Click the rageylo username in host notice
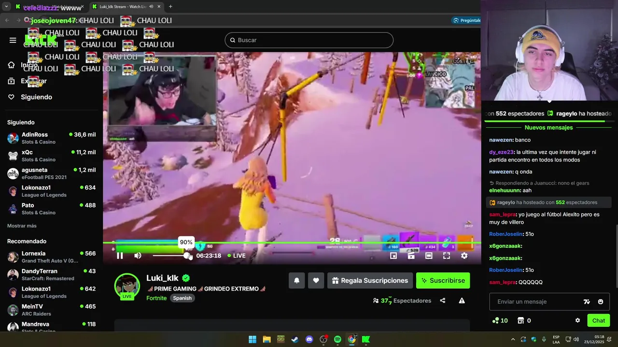Screen dimensions: 618x347 click(506, 202)
